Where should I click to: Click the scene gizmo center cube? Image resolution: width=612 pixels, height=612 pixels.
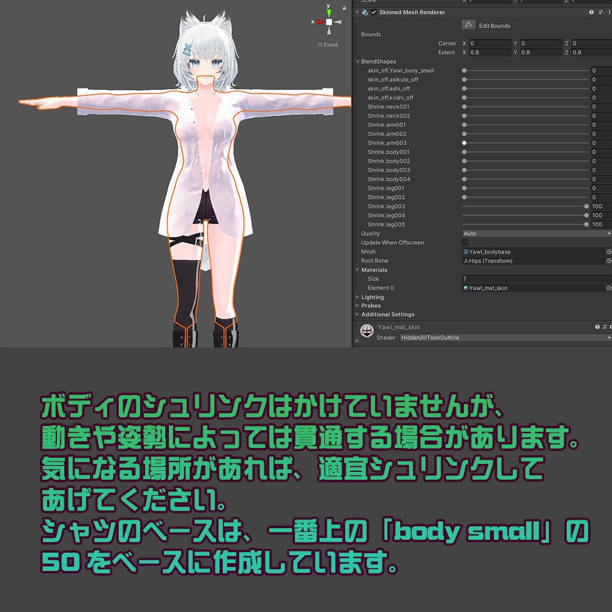(x=329, y=22)
